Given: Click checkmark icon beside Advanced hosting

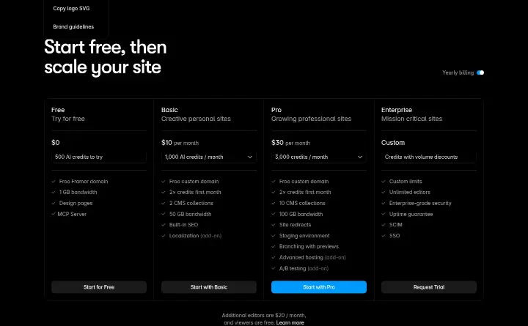Looking at the screenshot, I should (x=274, y=257).
